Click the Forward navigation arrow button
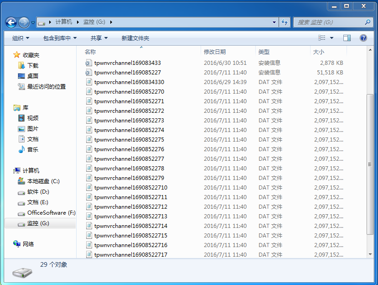Screen dimensions: 378x285 click(24, 22)
